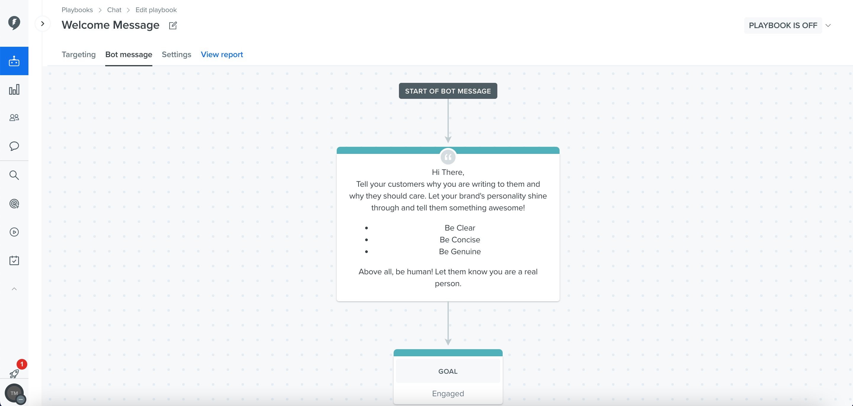This screenshot has height=406, width=853.
Task: Select the Bot message tab
Action: coord(128,54)
